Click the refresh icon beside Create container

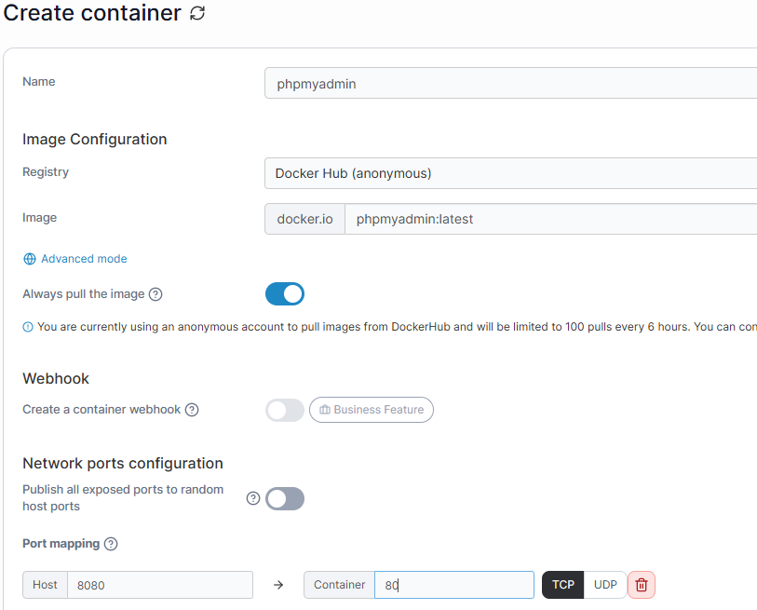[x=196, y=14]
